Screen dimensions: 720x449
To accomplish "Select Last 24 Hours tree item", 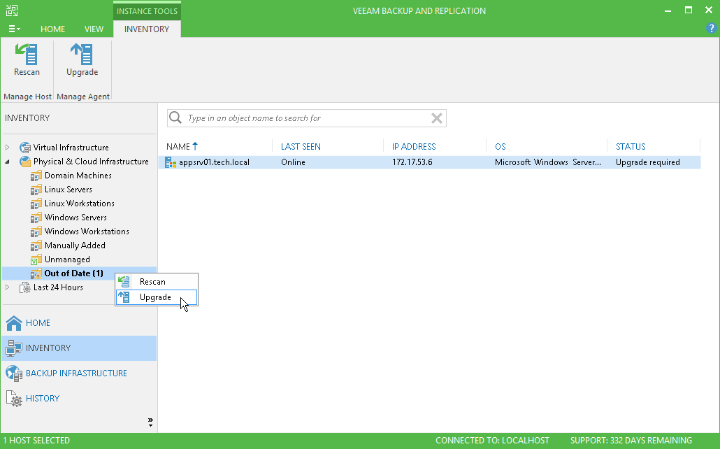I will coord(58,287).
